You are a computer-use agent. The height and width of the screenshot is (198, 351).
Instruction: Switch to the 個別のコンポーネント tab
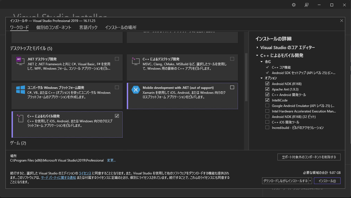pos(54,27)
